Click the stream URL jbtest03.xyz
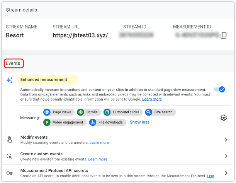Viewport: 236px width, 183px height. (x=80, y=35)
